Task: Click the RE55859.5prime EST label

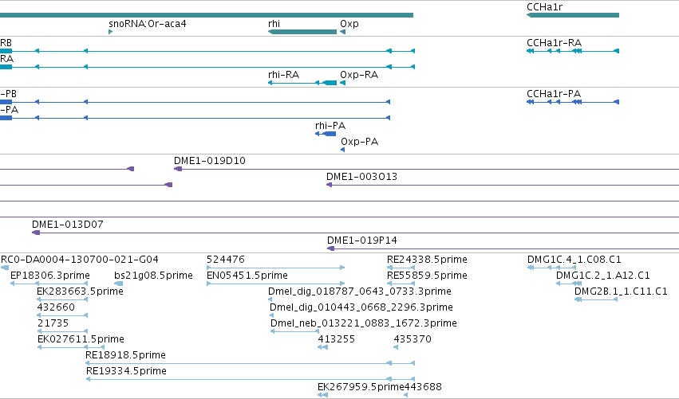Action: point(427,276)
